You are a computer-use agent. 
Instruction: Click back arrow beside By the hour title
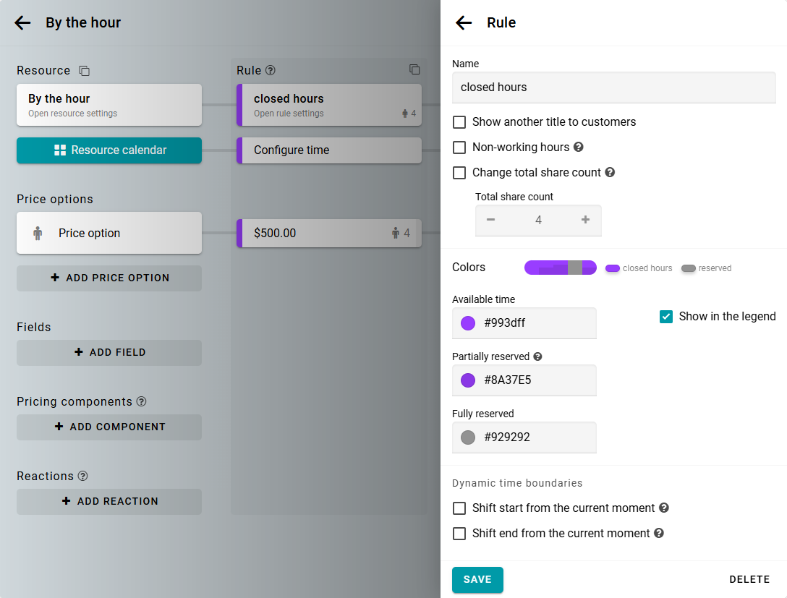23,23
